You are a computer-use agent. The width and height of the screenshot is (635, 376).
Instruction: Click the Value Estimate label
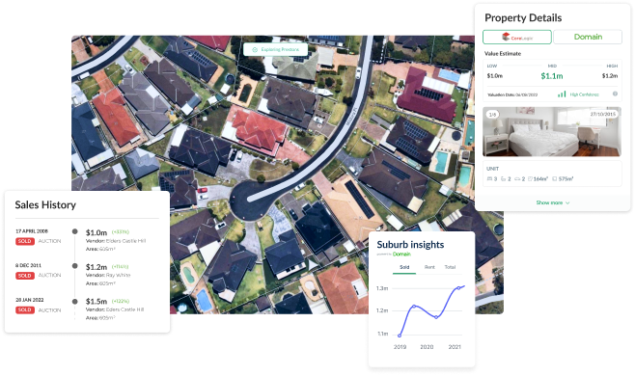[503, 53]
